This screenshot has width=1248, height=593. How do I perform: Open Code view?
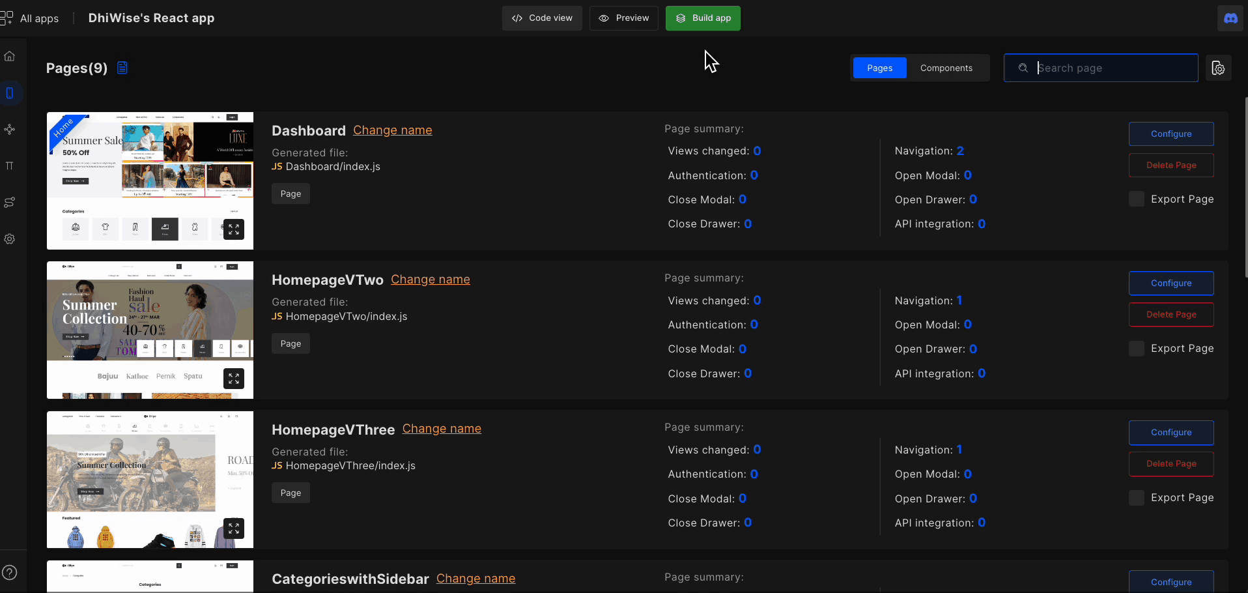click(542, 18)
